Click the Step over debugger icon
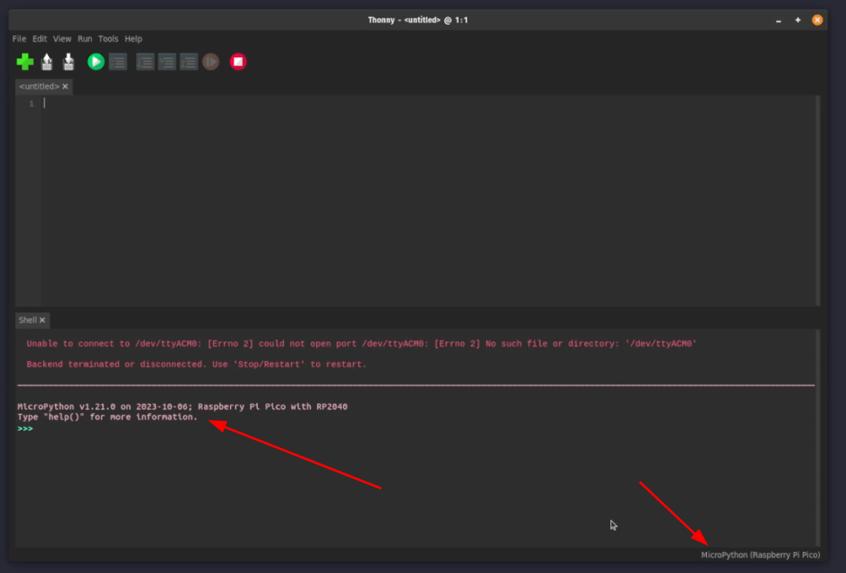846x573 pixels. pos(145,62)
